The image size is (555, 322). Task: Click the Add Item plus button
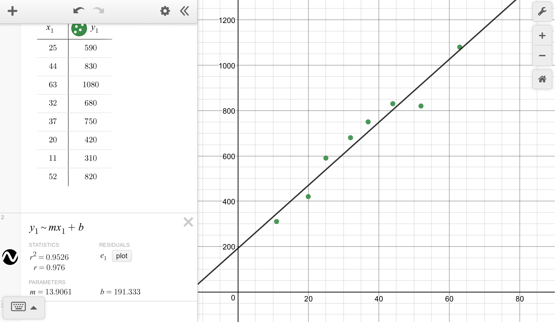click(12, 11)
